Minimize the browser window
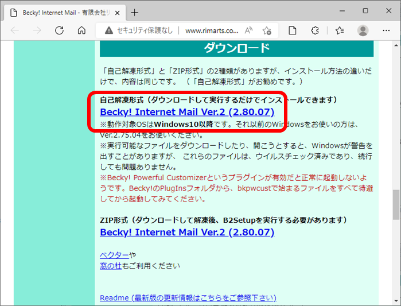 [x=342, y=11]
